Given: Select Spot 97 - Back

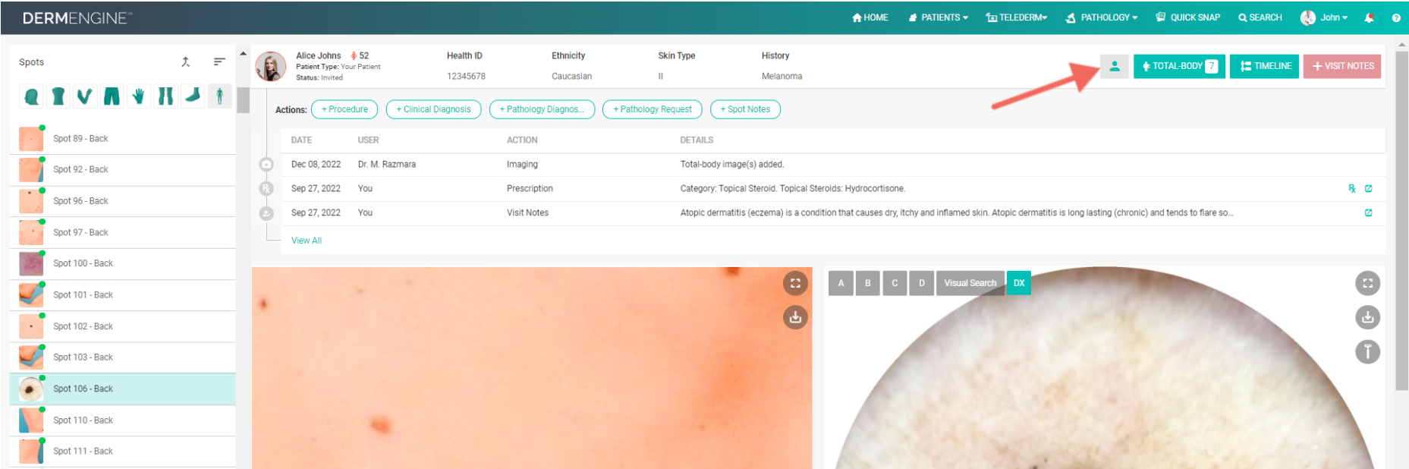Looking at the screenshot, I should (122, 232).
